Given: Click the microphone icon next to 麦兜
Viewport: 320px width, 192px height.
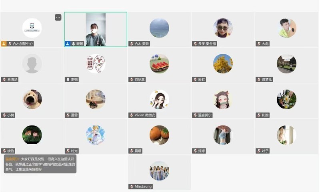Looking at the screenshot, I should (68, 79).
